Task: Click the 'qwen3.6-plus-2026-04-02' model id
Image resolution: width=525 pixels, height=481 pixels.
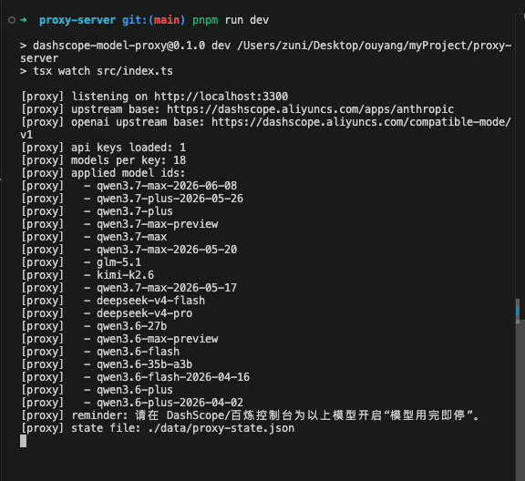Action: [x=170, y=403]
